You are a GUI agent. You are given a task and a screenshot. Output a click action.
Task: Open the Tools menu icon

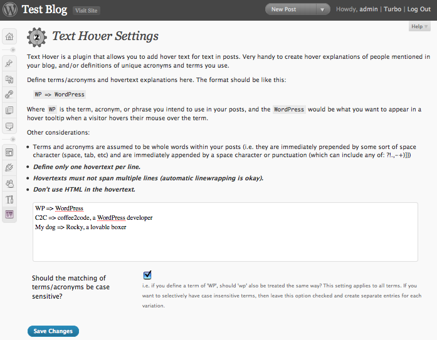pyautogui.click(x=9, y=199)
